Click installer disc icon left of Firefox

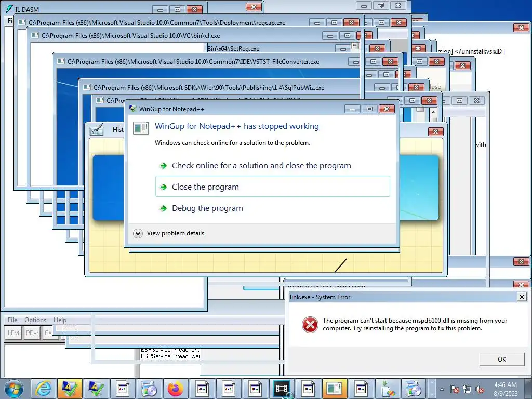(x=149, y=389)
